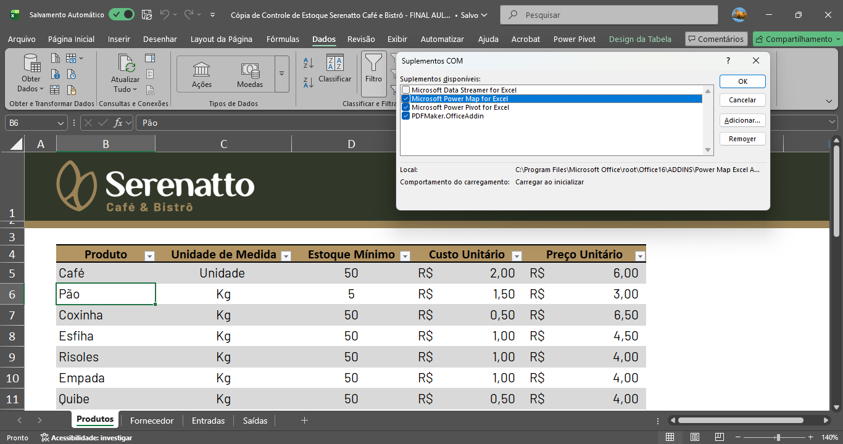Select the Ações stocks data type
843x444 pixels.
click(201, 74)
